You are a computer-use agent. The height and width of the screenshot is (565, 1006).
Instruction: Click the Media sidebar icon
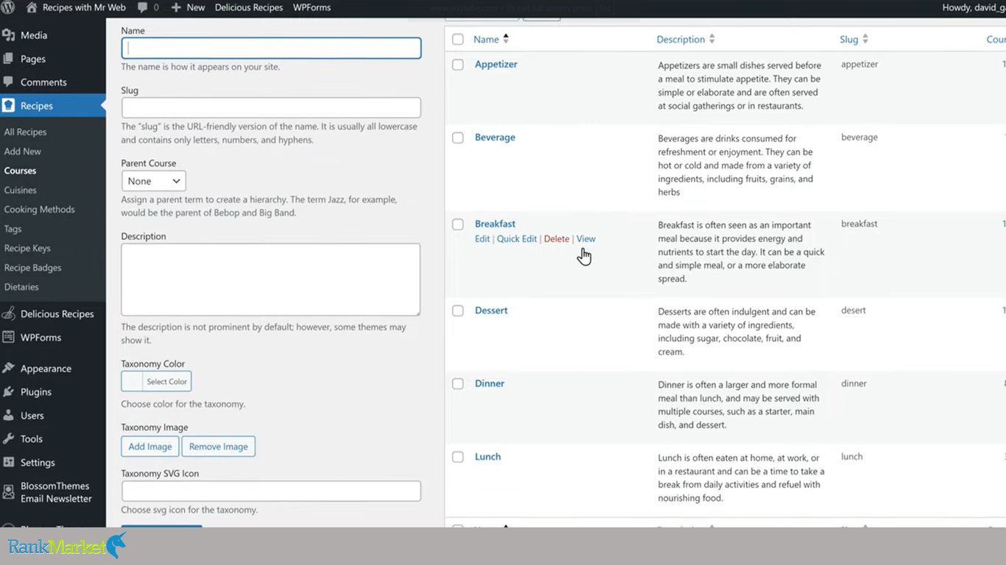coord(8,35)
